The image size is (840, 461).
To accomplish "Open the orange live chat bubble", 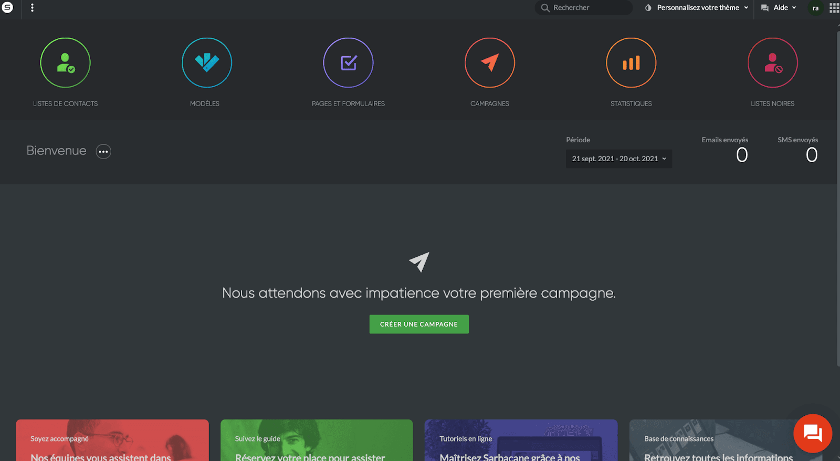I will tap(813, 434).
